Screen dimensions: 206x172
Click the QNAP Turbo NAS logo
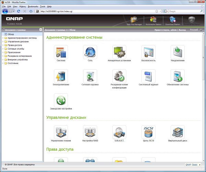(x=14, y=21)
